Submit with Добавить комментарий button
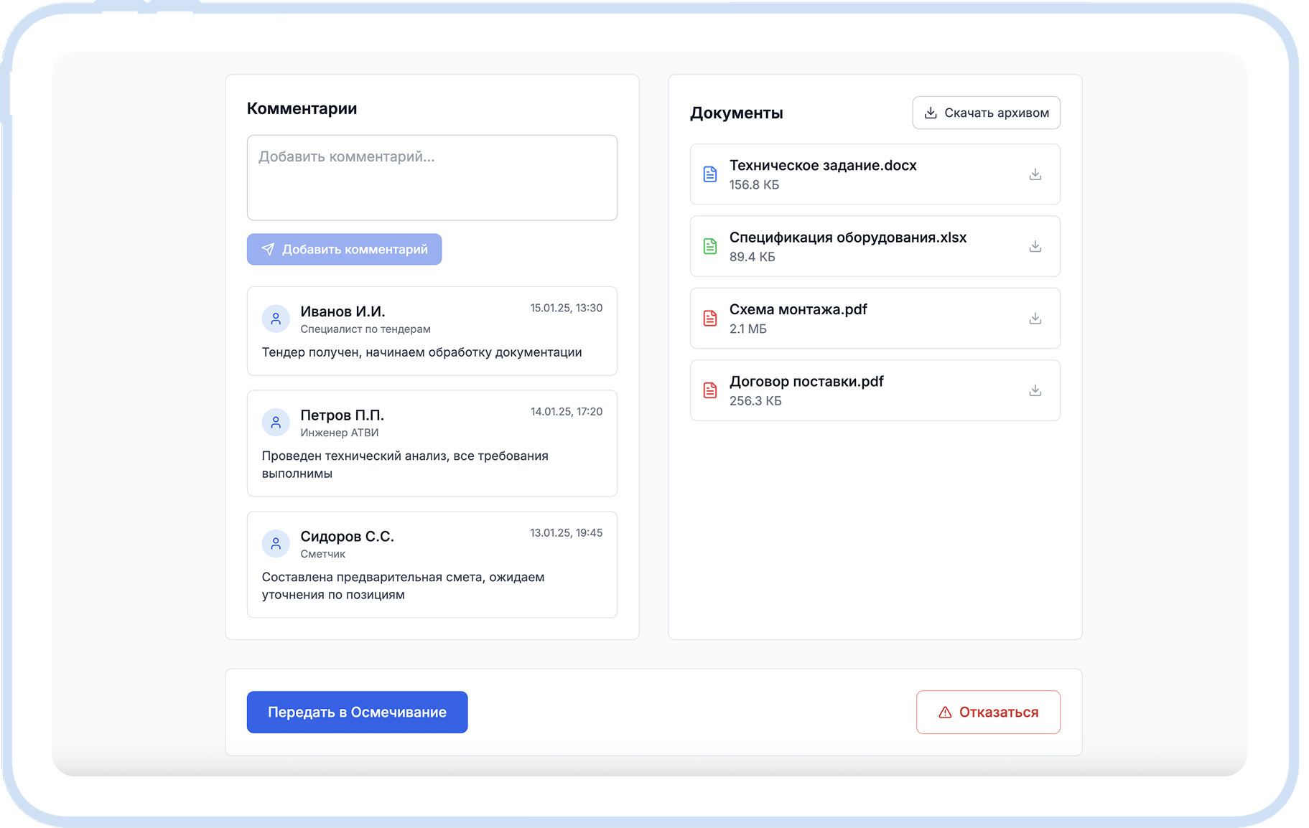 (344, 249)
